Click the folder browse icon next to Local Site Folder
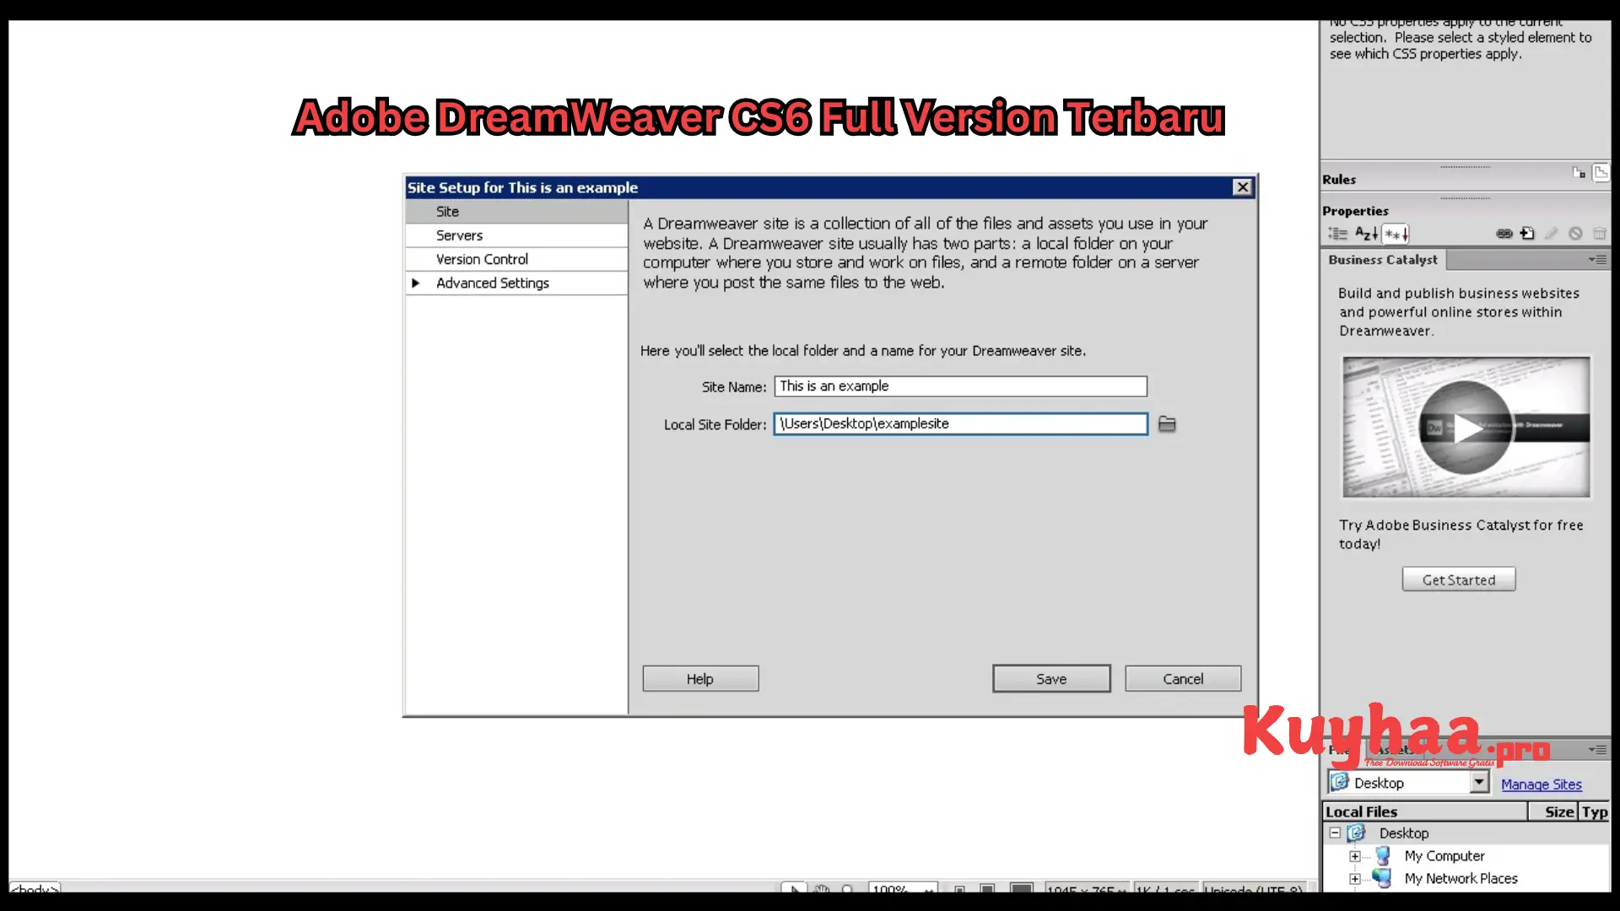The width and height of the screenshot is (1620, 911). tap(1167, 423)
